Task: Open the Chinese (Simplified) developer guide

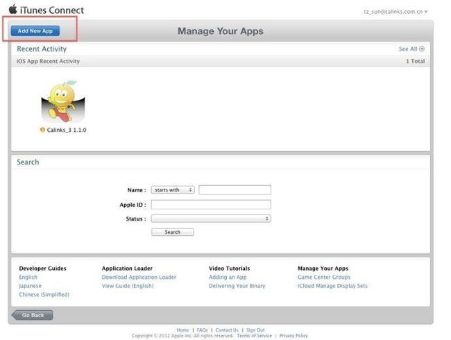Action: [44, 295]
